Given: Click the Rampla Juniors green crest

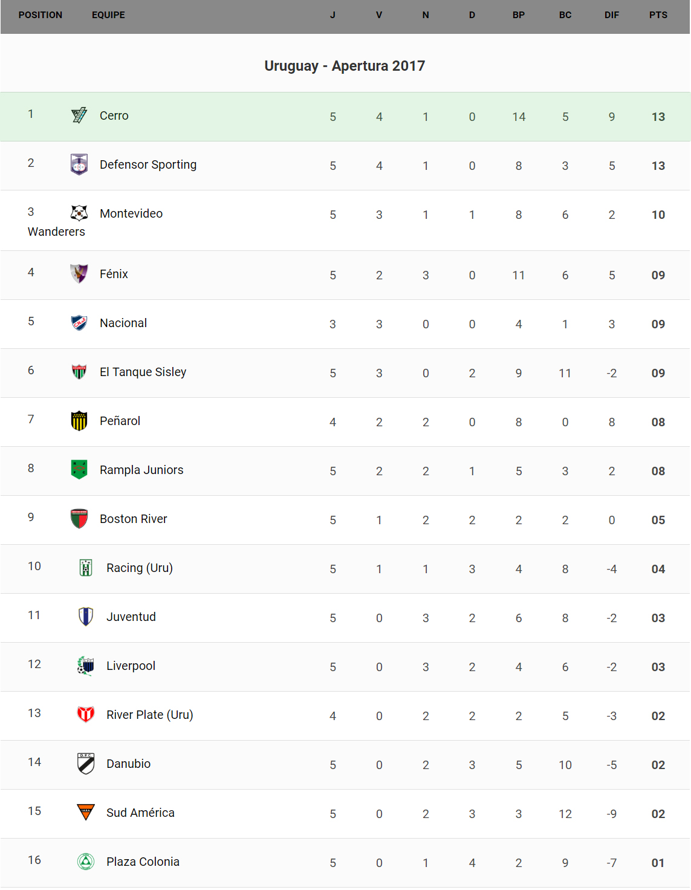Looking at the screenshot, I should (79, 469).
